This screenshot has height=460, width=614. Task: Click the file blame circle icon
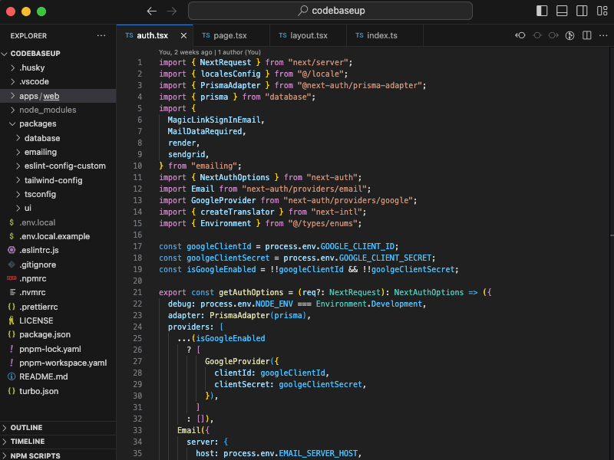point(569,35)
